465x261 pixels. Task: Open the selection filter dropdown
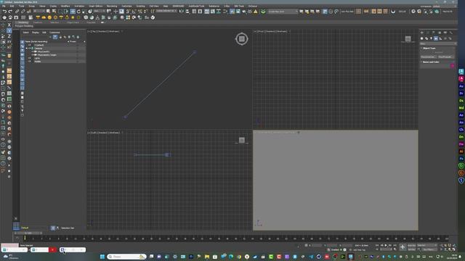click(39, 12)
